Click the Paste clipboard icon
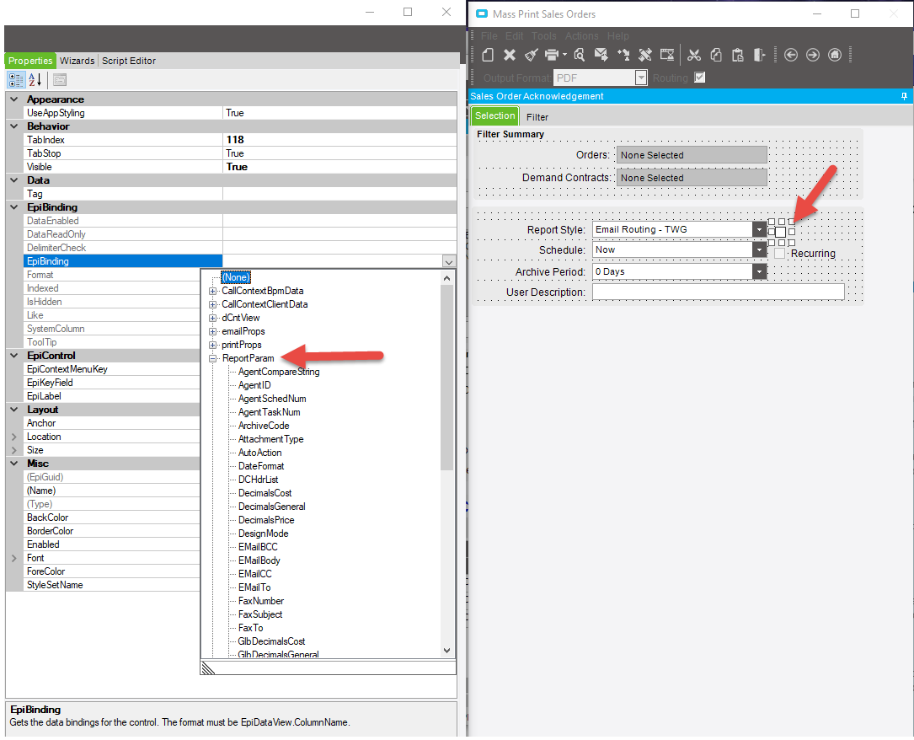914x740 pixels. coord(737,55)
